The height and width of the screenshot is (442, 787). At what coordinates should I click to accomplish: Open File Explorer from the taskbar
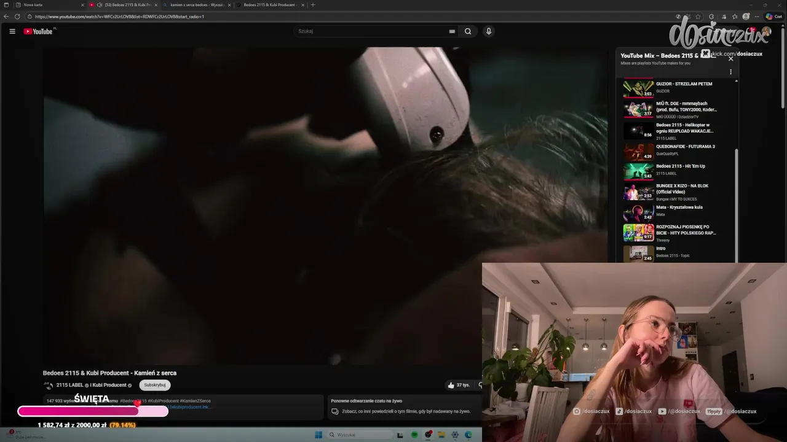click(x=441, y=435)
